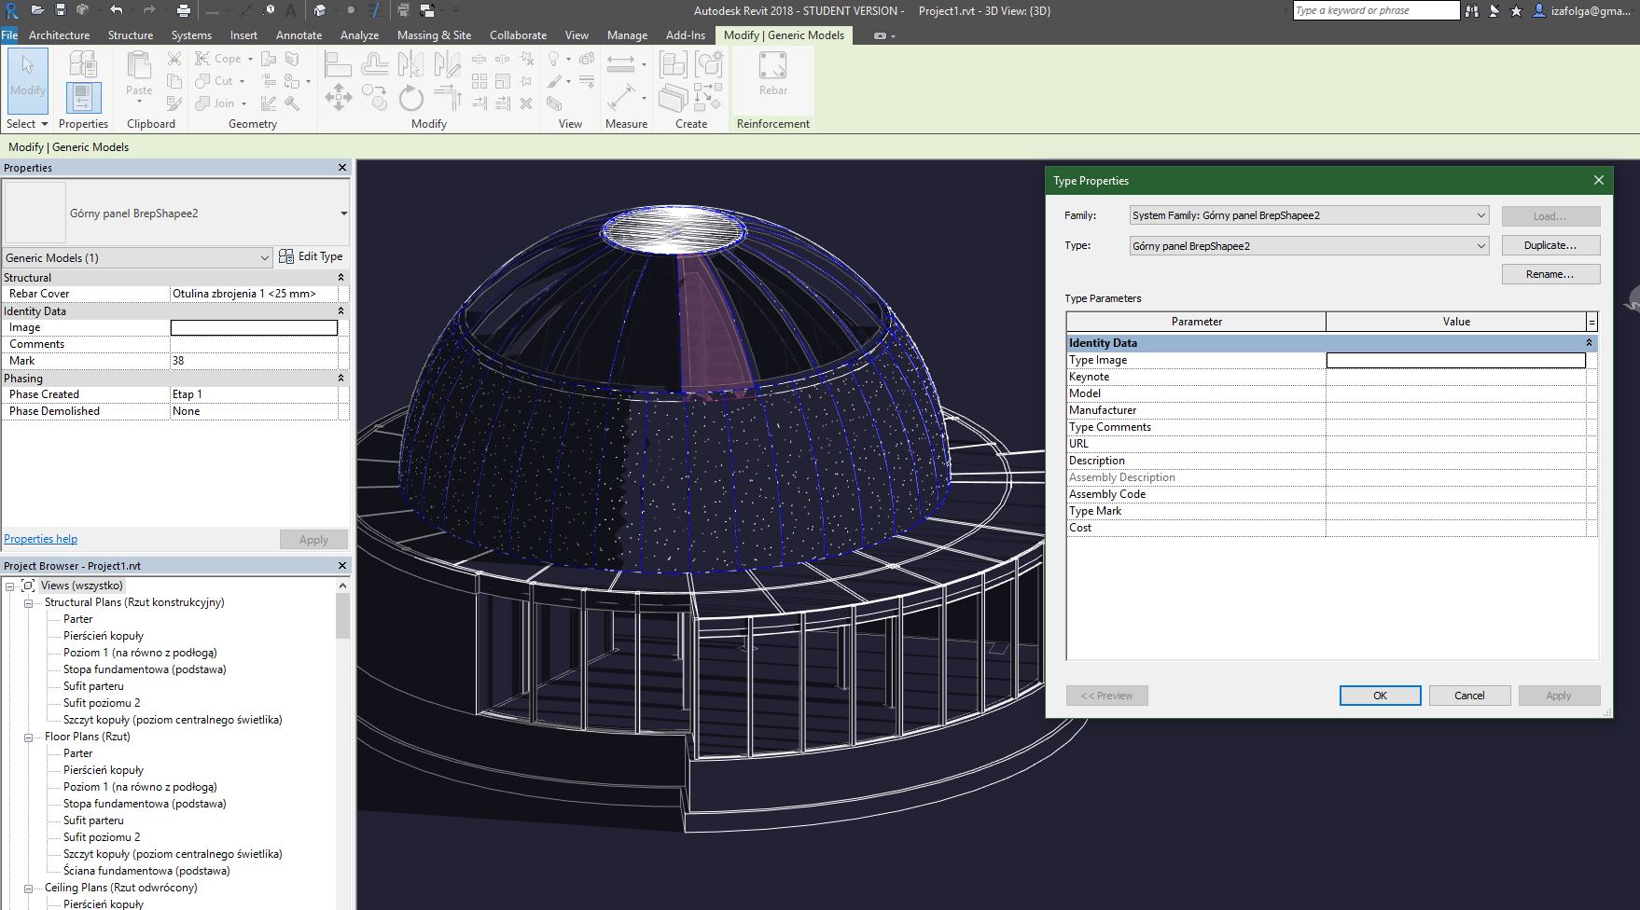Pick the Measure Between Two References tool
This screenshot has height=910, width=1640.
pyautogui.click(x=620, y=64)
